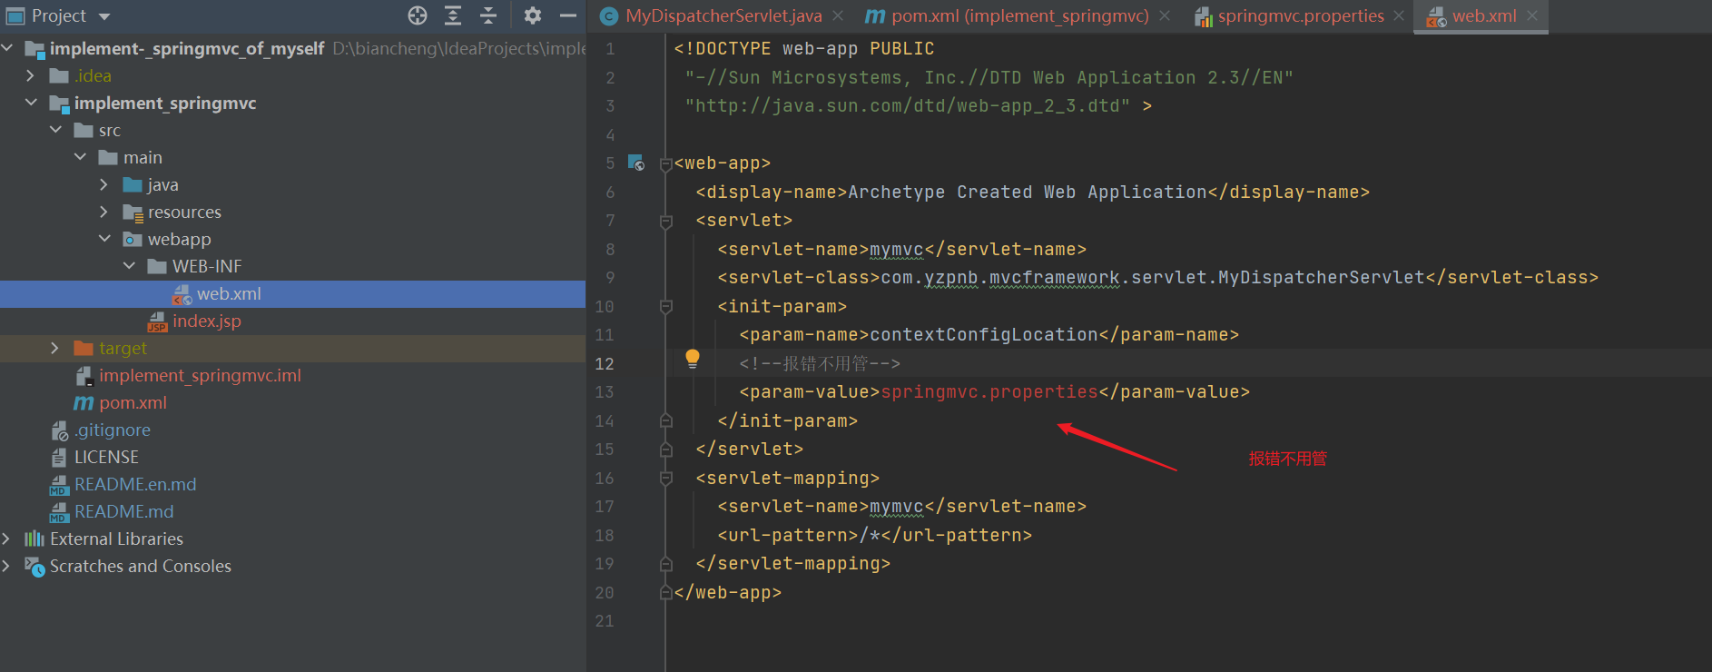The width and height of the screenshot is (1712, 672).
Task: Click springmvc.properties value in the code
Action: 989,391
